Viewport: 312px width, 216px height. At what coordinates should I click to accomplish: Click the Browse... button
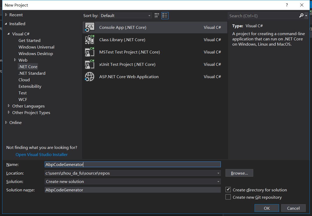[x=239, y=173]
